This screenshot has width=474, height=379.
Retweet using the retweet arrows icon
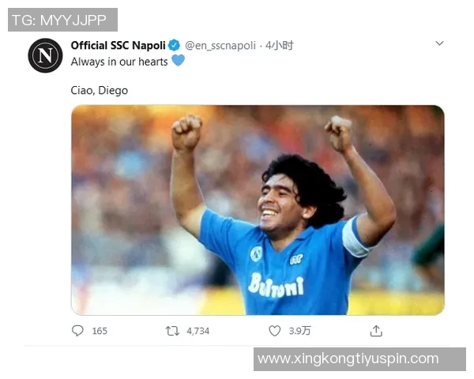point(172,331)
